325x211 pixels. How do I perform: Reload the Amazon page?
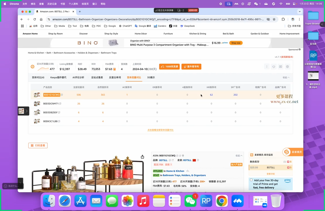pos(35,19)
